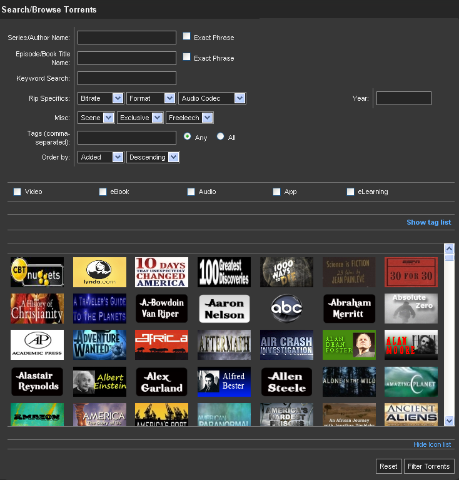Click the Hide Icon list link
The height and width of the screenshot is (480, 459).
[432, 444]
